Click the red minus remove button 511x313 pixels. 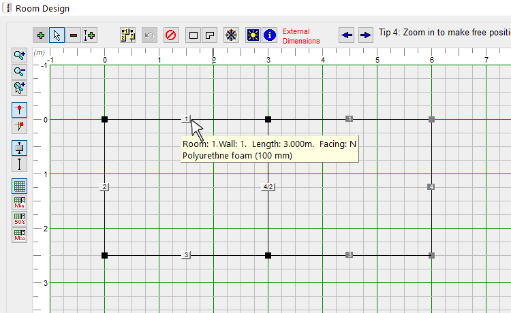[x=74, y=35]
